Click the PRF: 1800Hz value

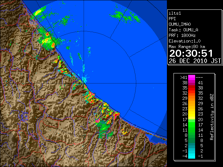(182, 35)
